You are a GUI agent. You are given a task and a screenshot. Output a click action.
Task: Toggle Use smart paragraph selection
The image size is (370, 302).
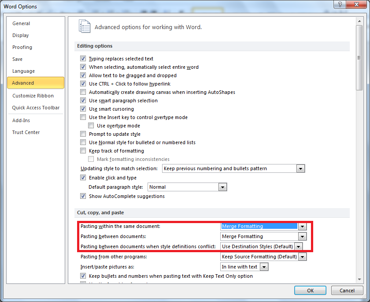point(83,101)
